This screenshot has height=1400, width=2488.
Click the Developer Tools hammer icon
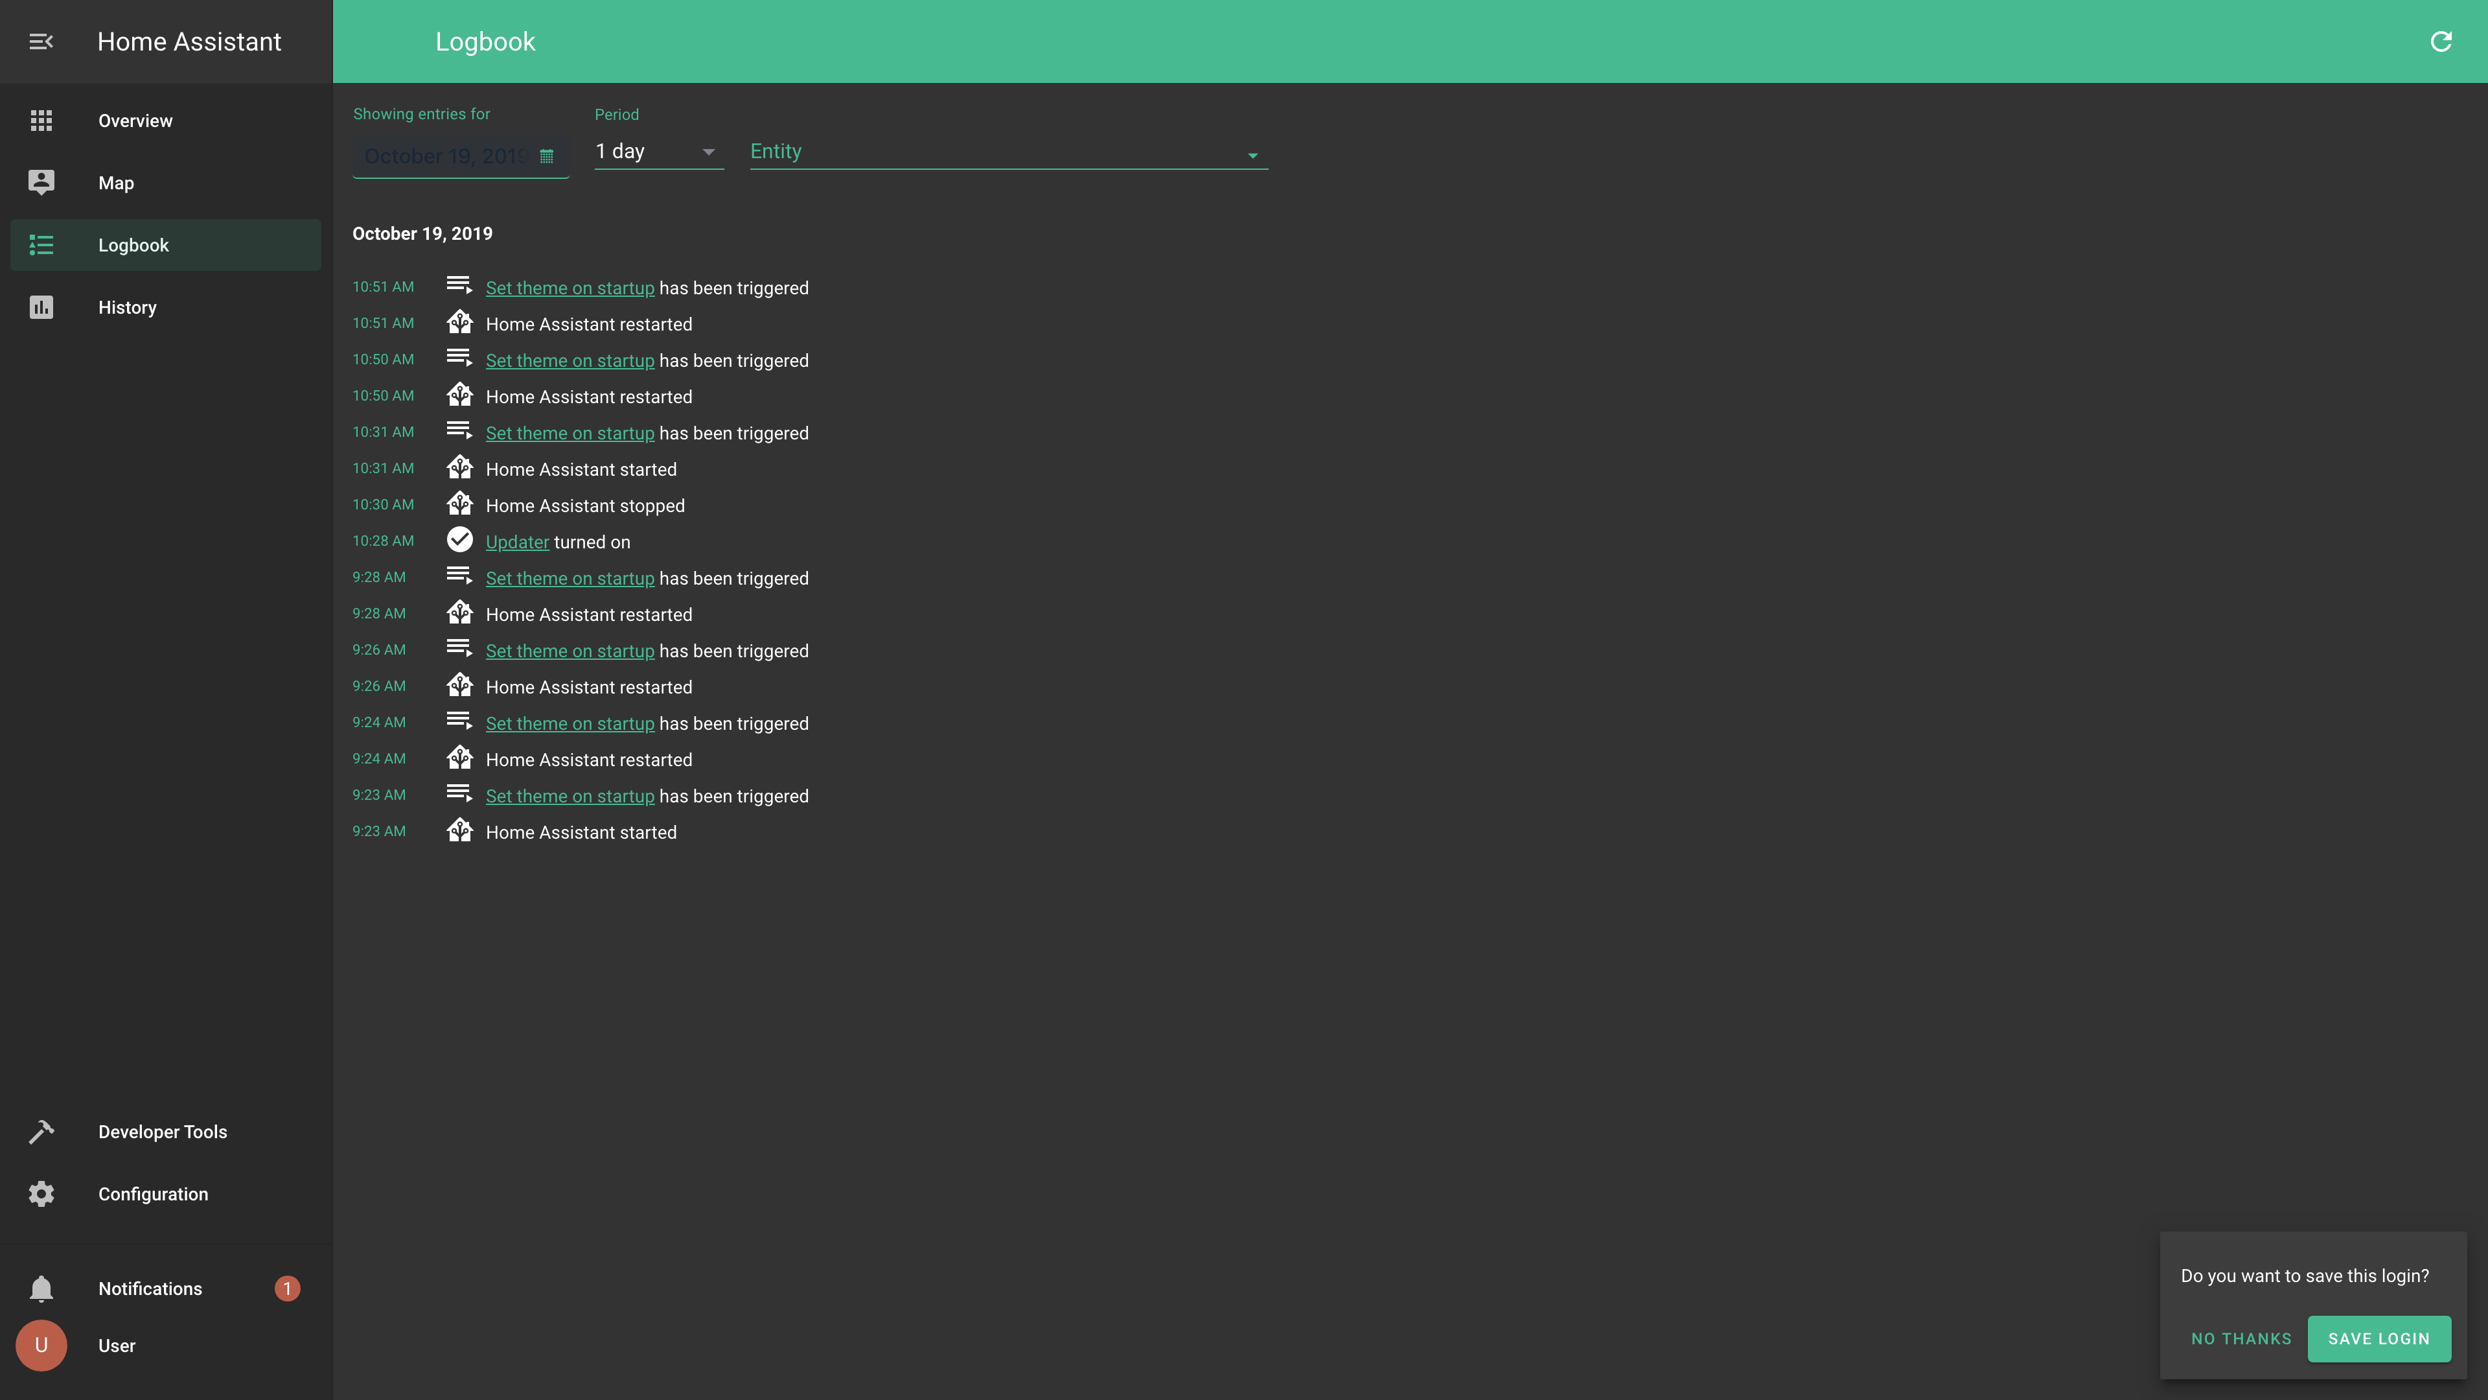(x=41, y=1132)
